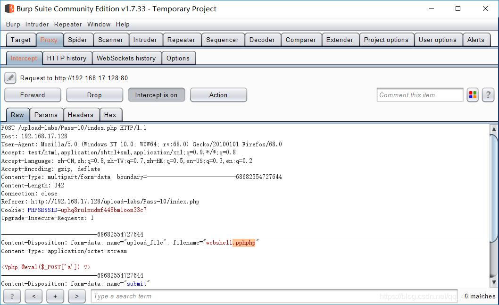Switch to the Comparer tab

point(301,40)
